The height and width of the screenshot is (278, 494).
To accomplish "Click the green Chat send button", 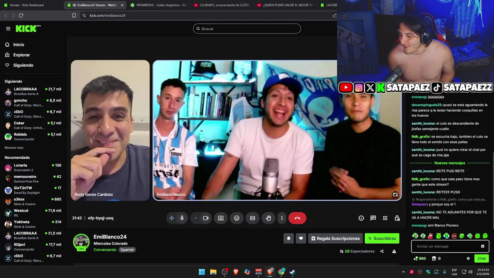I will pyautogui.click(x=482, y=259).
